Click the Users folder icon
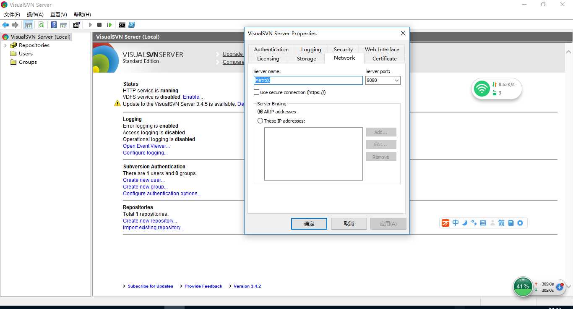573x309 pixels. [13, 54]
